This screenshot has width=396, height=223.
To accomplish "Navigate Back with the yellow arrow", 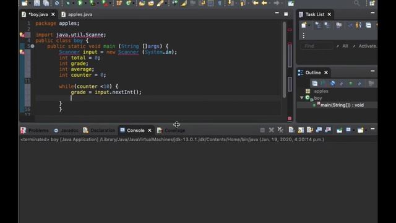I will coord(264,3).
